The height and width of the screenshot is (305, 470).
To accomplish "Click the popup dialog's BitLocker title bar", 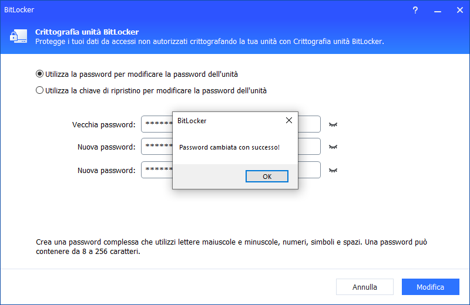I will [223, 120].
